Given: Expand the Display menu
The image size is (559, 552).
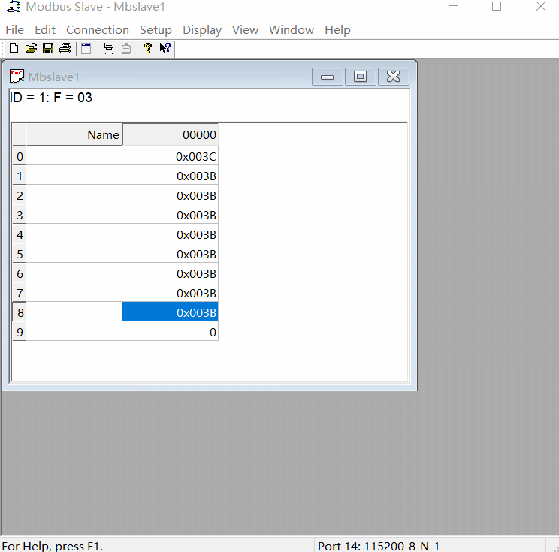Looking at the screenshot, I should point(202,30).
